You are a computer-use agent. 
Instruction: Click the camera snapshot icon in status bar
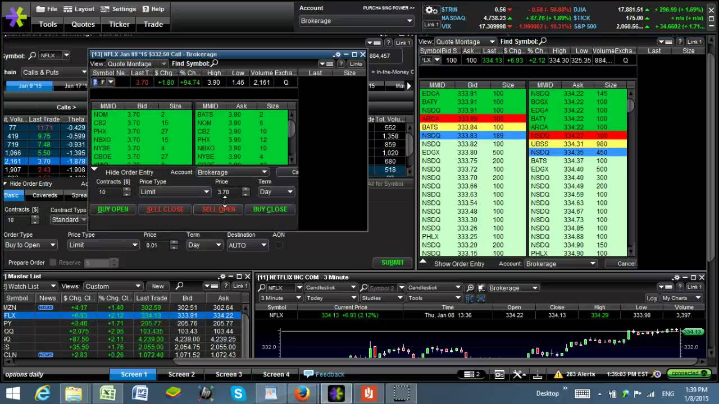coord(499,374)
